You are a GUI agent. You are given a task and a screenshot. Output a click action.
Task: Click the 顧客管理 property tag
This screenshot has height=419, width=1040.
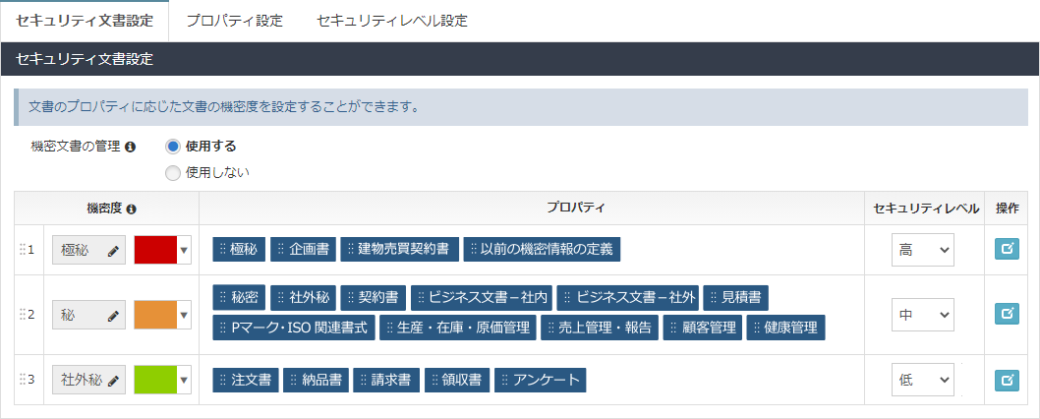coord(703,328)
